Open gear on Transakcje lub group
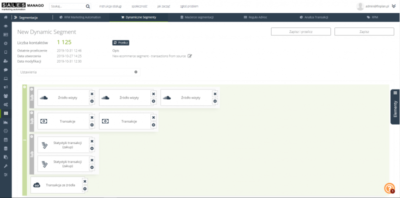Viewport: 400px width, 198px height. tap(31, 112)
